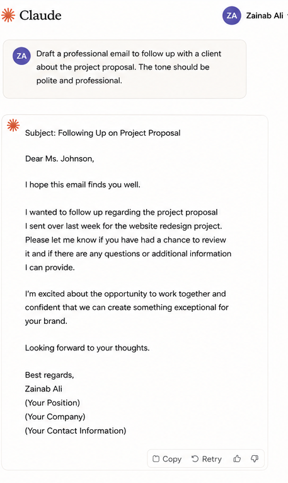Click the Dear Ms. Johnson greeting line
The image size is (288, 483).
60,158
